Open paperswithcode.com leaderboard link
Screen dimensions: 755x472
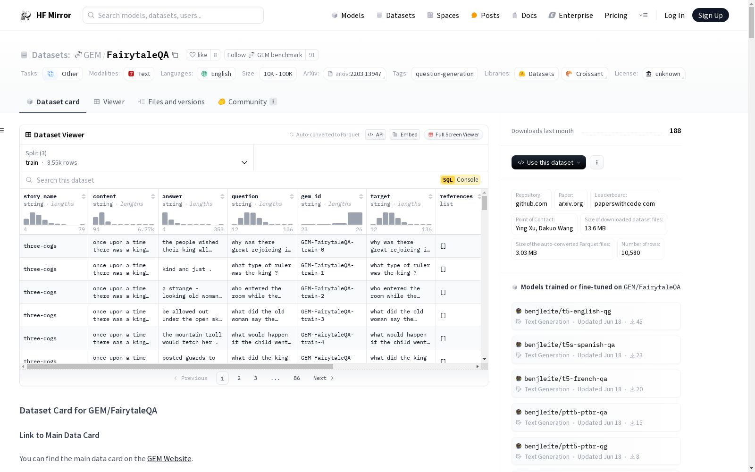pyautogui.click(x=624, y=200)
